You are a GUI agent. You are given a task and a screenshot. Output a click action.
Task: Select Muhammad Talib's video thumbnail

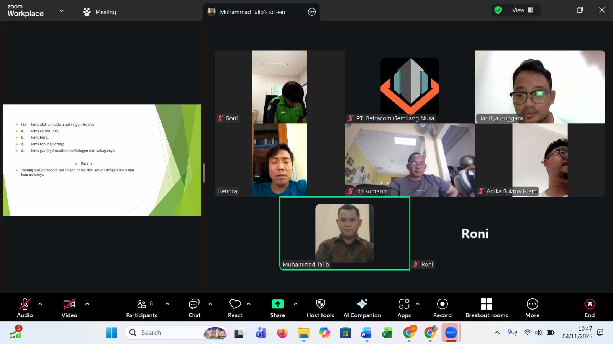(x=344, y=233)
